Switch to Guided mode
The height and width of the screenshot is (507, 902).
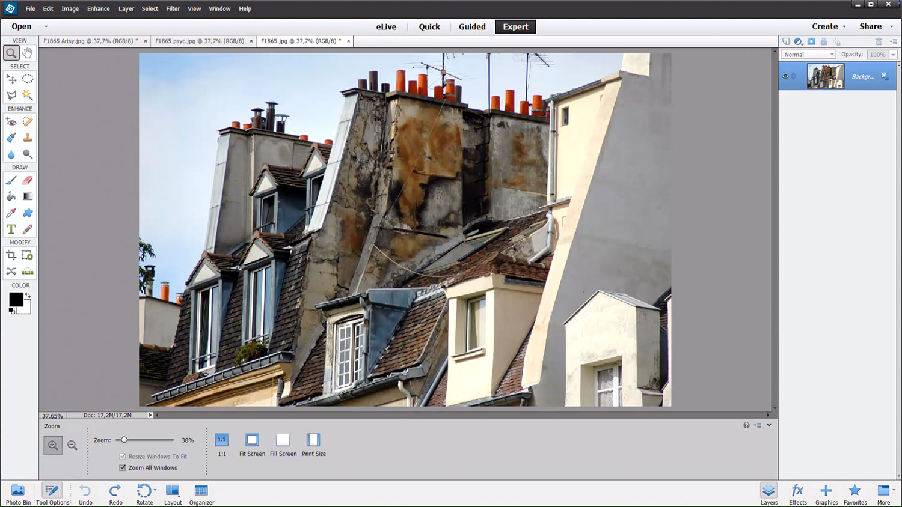coord(472,27)
